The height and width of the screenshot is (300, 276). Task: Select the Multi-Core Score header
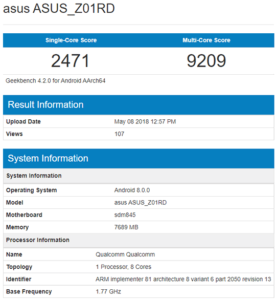[x=206, y=40]
